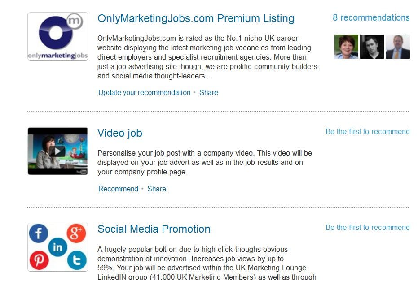Screen dimensions: 418x281
Task: Click Update your recommendation link
Action: pyautogui.click(x=144, y=93)
